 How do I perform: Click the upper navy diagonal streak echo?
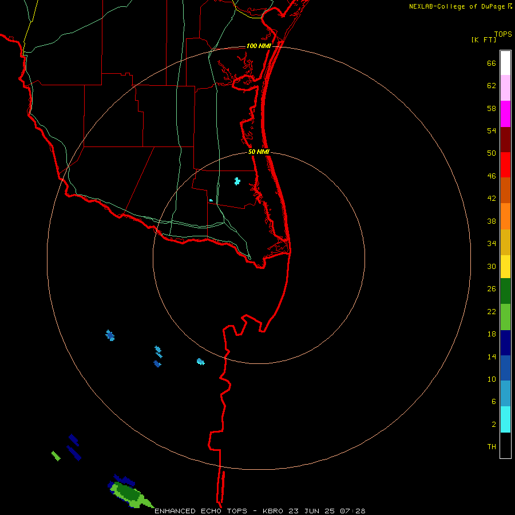click(74, 440)
